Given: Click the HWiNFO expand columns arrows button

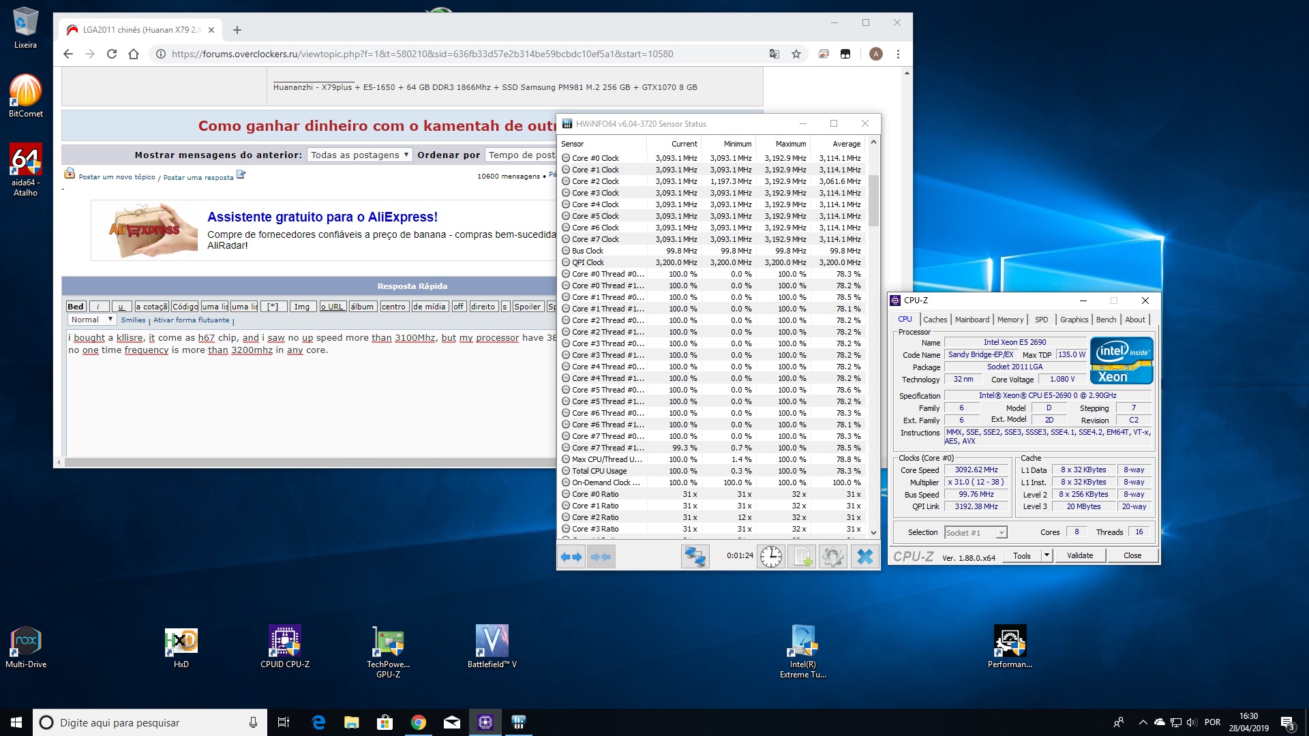Looking at the screenshot, I should 571,557.
